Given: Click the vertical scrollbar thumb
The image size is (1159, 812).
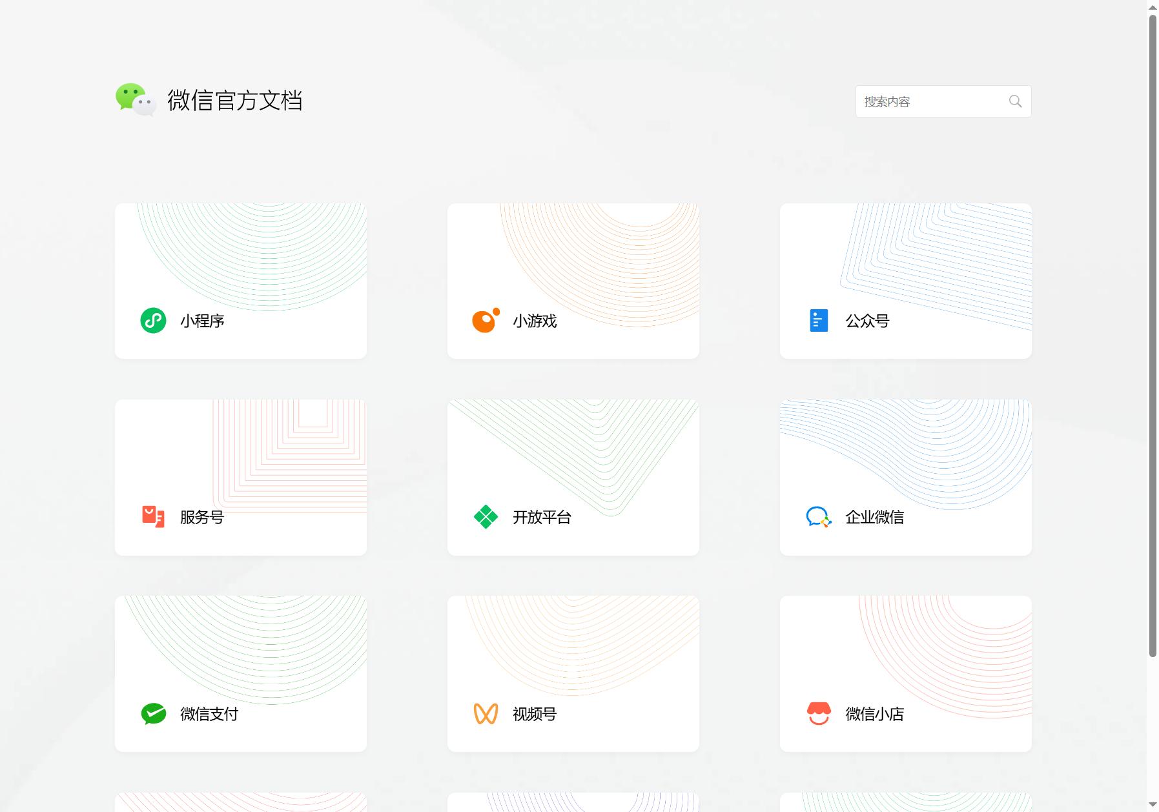Looking at the screenshot, I should (x=1153, y=336).
